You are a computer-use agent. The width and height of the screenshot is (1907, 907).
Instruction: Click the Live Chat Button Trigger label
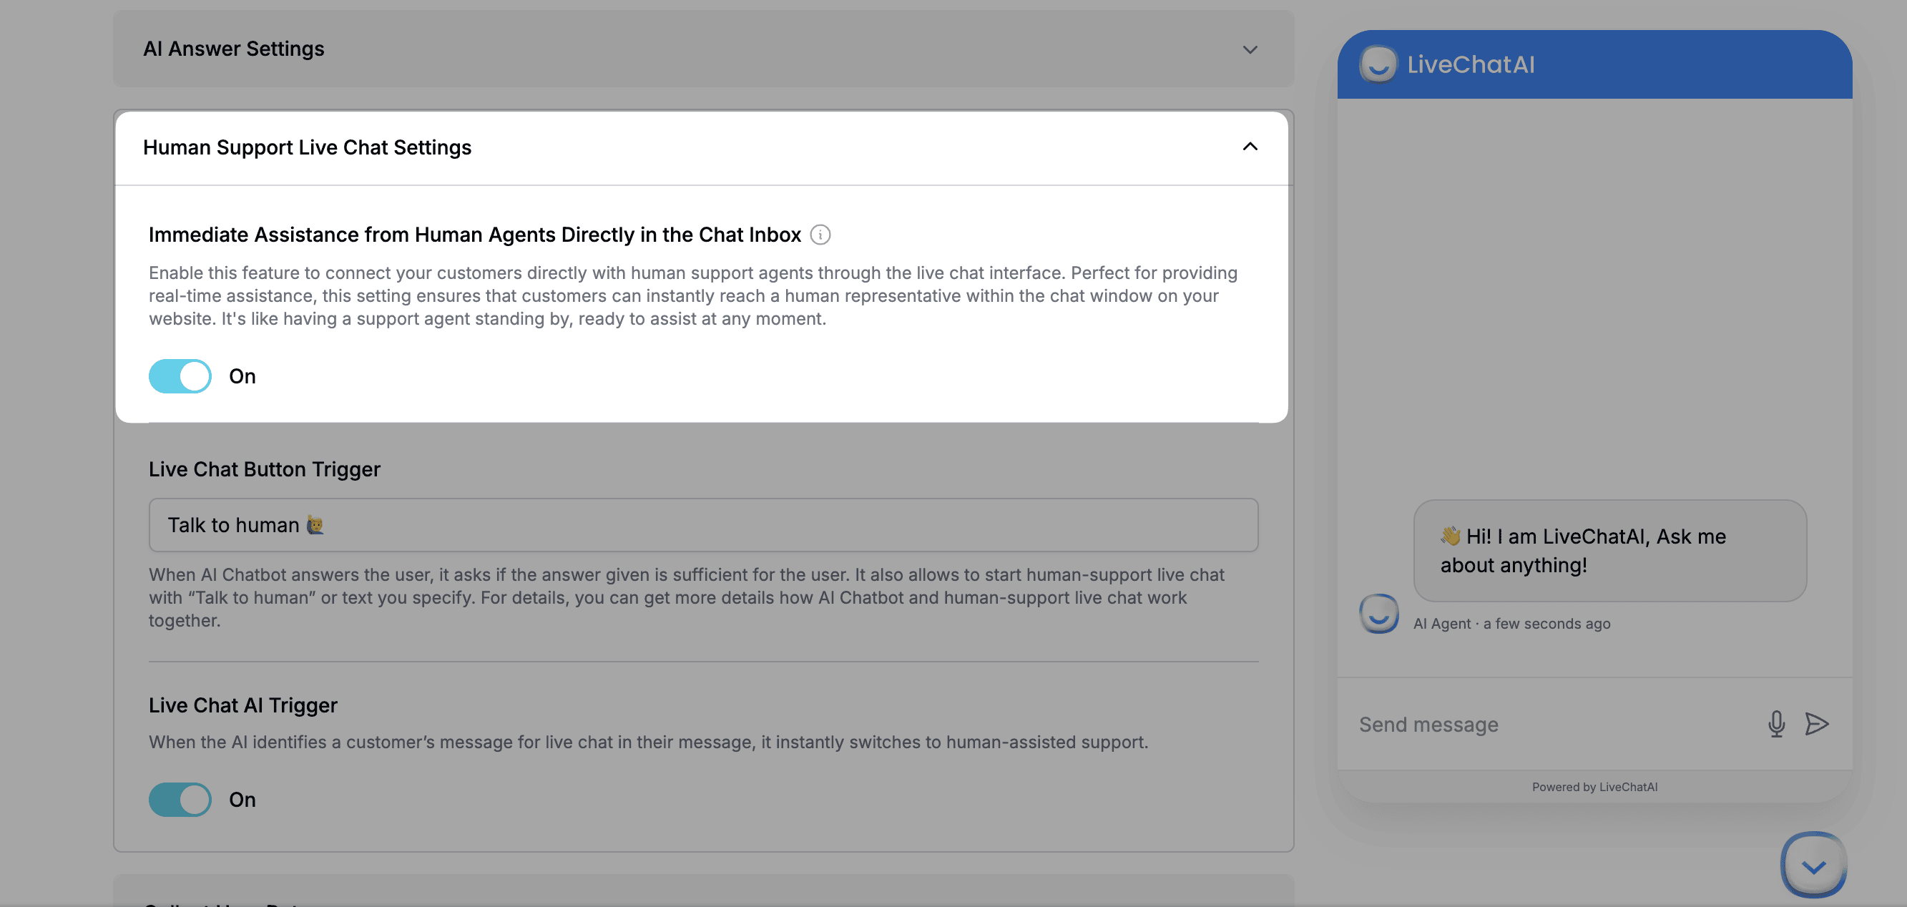coord(264,469)
